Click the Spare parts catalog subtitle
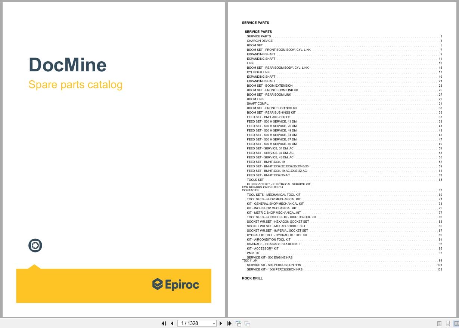This screenshot has height=328, width=459. pyautogui.click(x=75, y=85)
